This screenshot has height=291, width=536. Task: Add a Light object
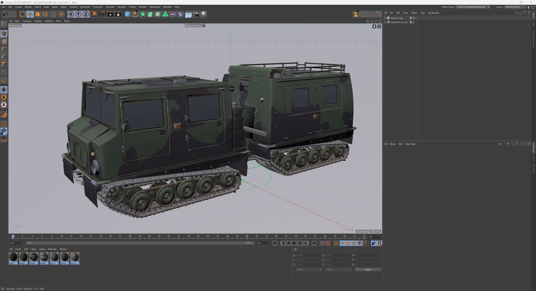pos(204,14)
